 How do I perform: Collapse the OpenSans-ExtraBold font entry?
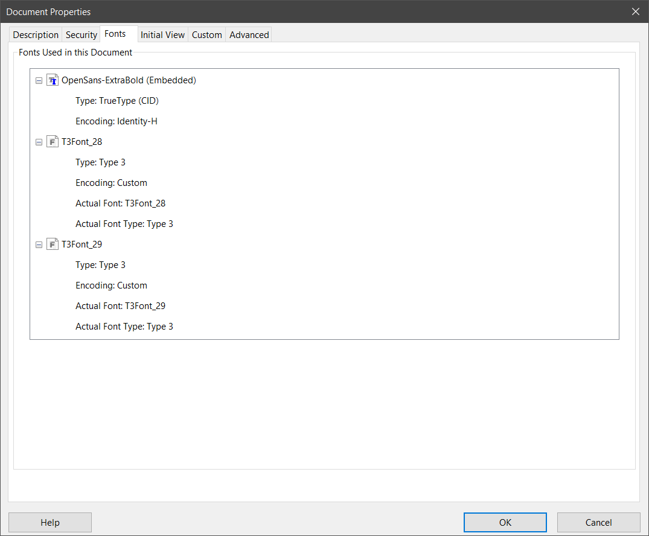click(x=39, y=81)
